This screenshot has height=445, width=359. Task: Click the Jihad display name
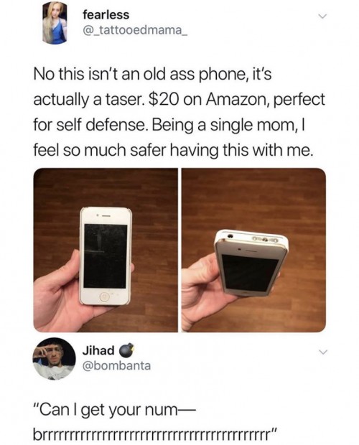tap(98, 350)
